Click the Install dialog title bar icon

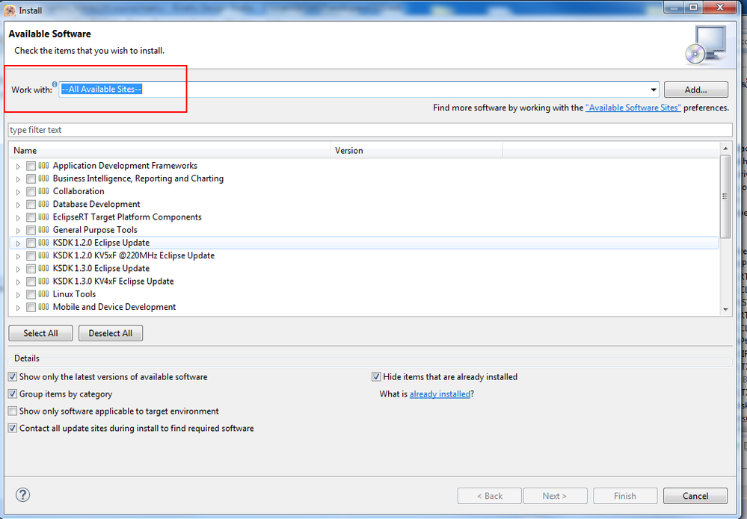(10, 10)
